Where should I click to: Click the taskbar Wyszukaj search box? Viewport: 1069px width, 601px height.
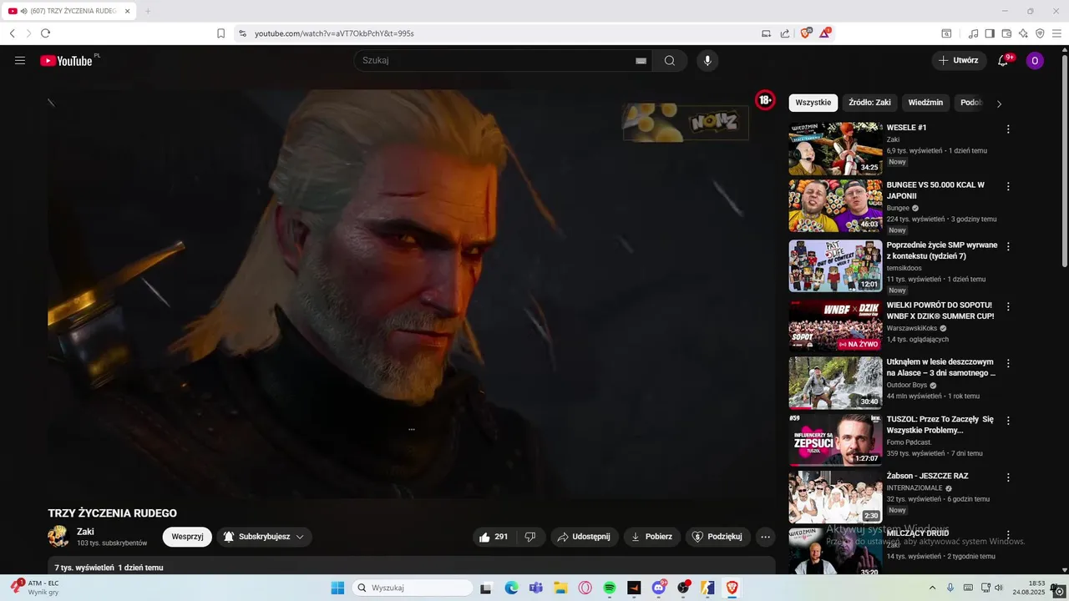(413, 588)
